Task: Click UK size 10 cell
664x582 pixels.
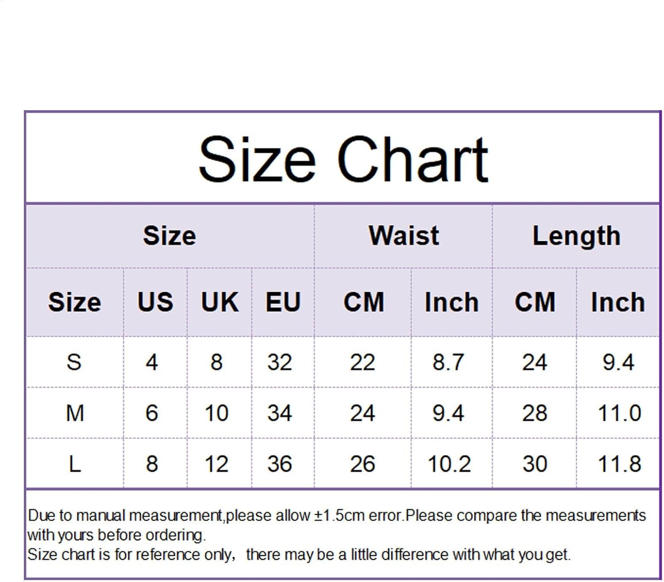Action: tap(216, 413)
